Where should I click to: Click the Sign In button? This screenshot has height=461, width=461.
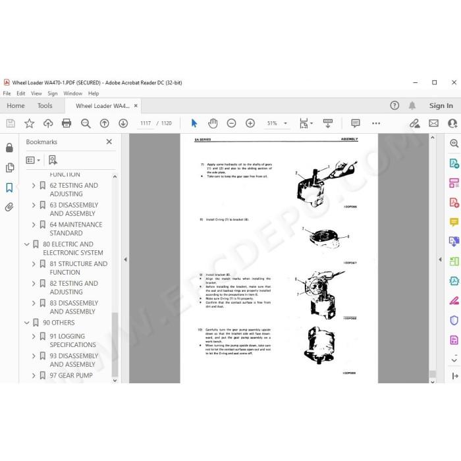click(x=441, y=106)
